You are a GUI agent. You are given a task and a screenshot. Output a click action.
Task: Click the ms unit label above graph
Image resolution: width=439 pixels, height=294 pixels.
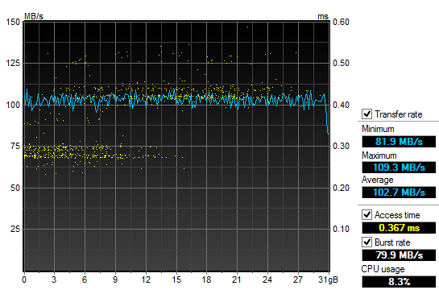pyautogui.click(x=322, y=17)
